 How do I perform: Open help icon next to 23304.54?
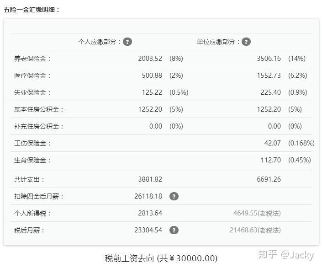pos(174,230)
